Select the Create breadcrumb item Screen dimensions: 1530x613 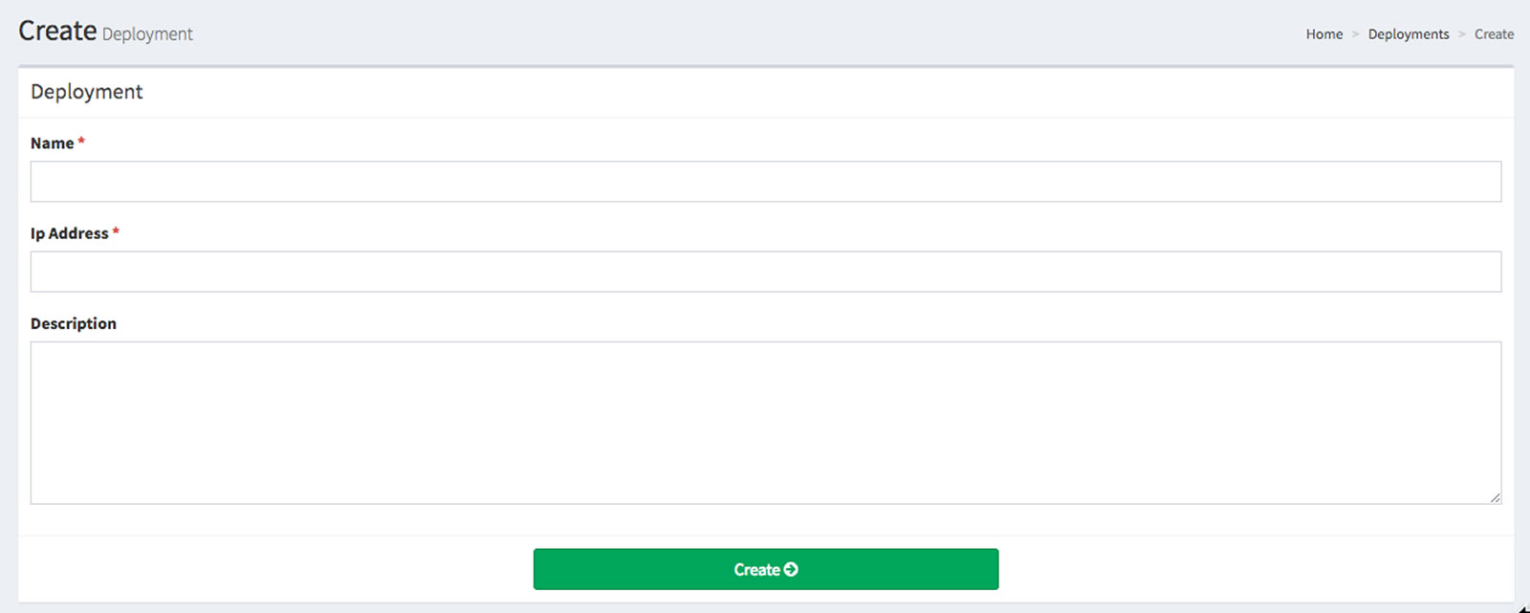(x=1494, y=34)
